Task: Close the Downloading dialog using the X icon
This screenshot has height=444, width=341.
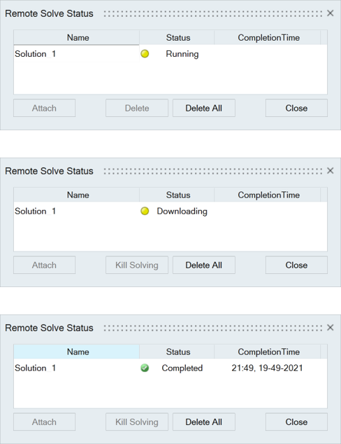Action: pyautogui.click(x=330, y=171)
